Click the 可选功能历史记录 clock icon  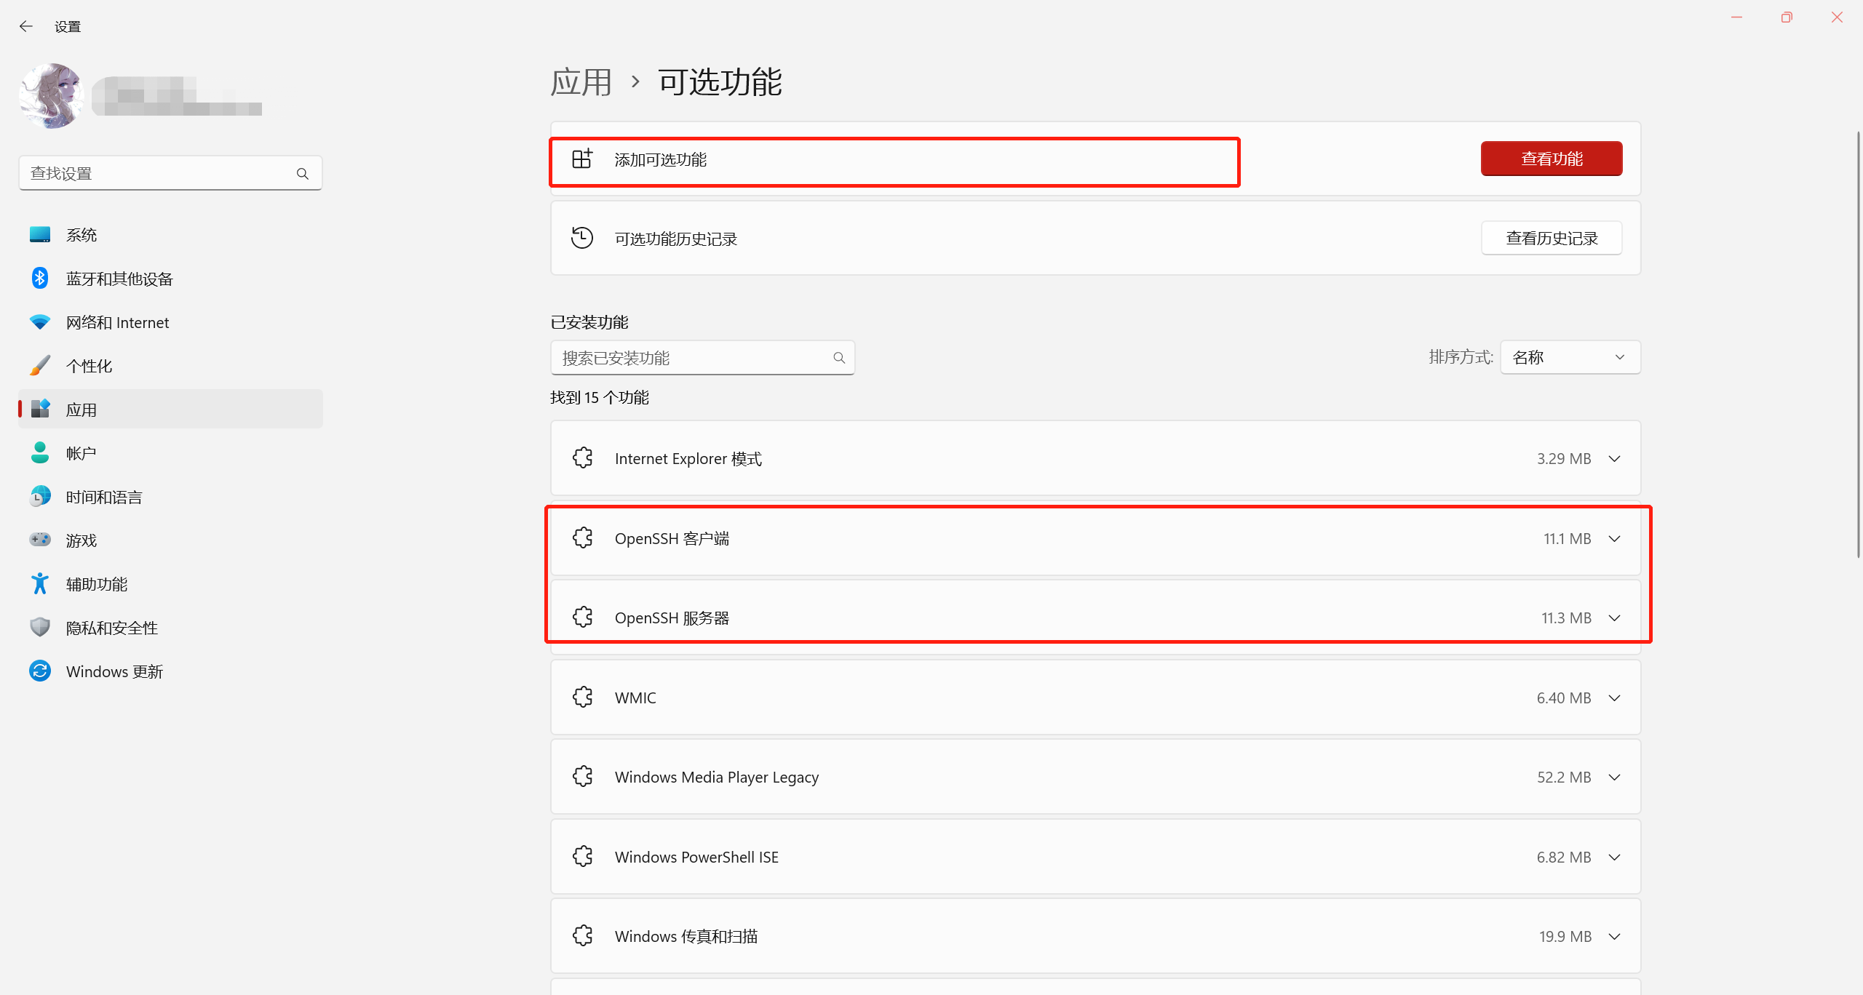coord(582,238)
